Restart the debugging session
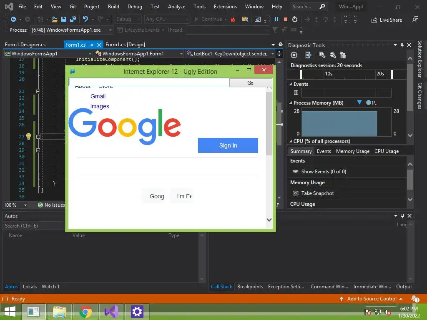Viewport: 427px width, 320px height. coord(295,19)
